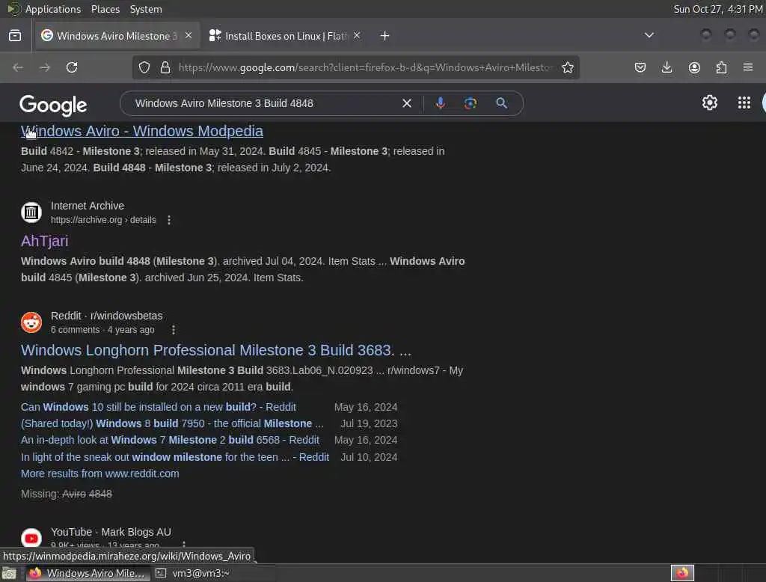The height and width of the screenshot is (582, 766).
Task: Close the Windows Aviro Milestone tab
Action: [189, 35]
